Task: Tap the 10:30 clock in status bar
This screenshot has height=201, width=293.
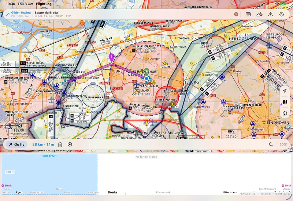Action: pyautogui.click(x=11, y=4)
